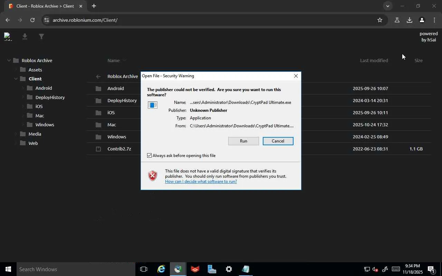Click the application file icon in dialog
The width and height of the screenshot is (442, 276).
coord(153,105)
